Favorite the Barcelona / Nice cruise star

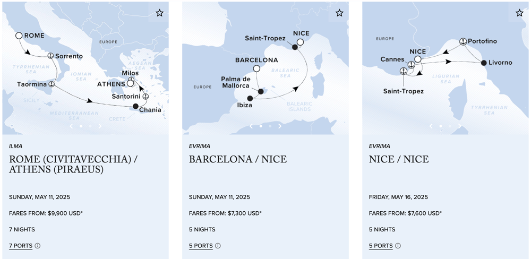[x=339, y=13]
